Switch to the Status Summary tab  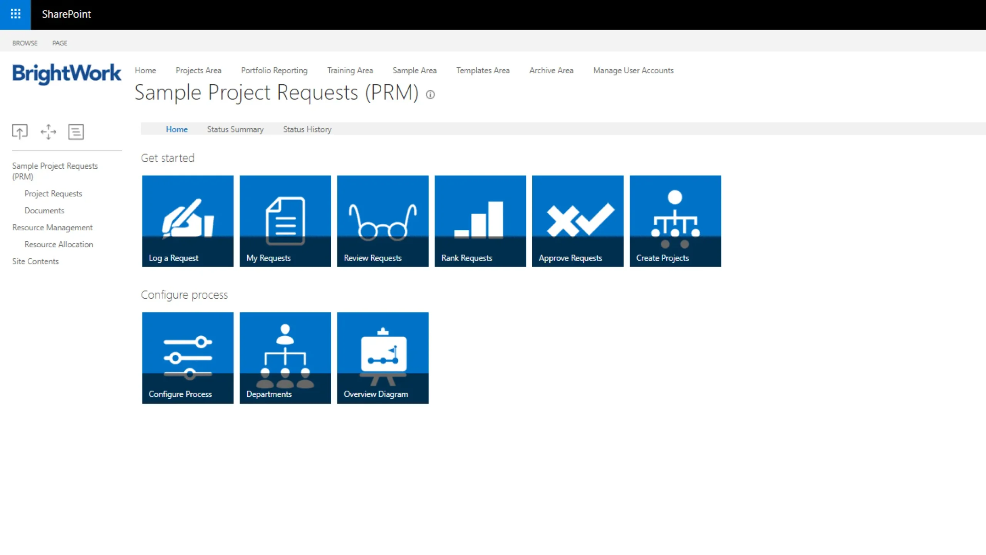coord(235,129)
